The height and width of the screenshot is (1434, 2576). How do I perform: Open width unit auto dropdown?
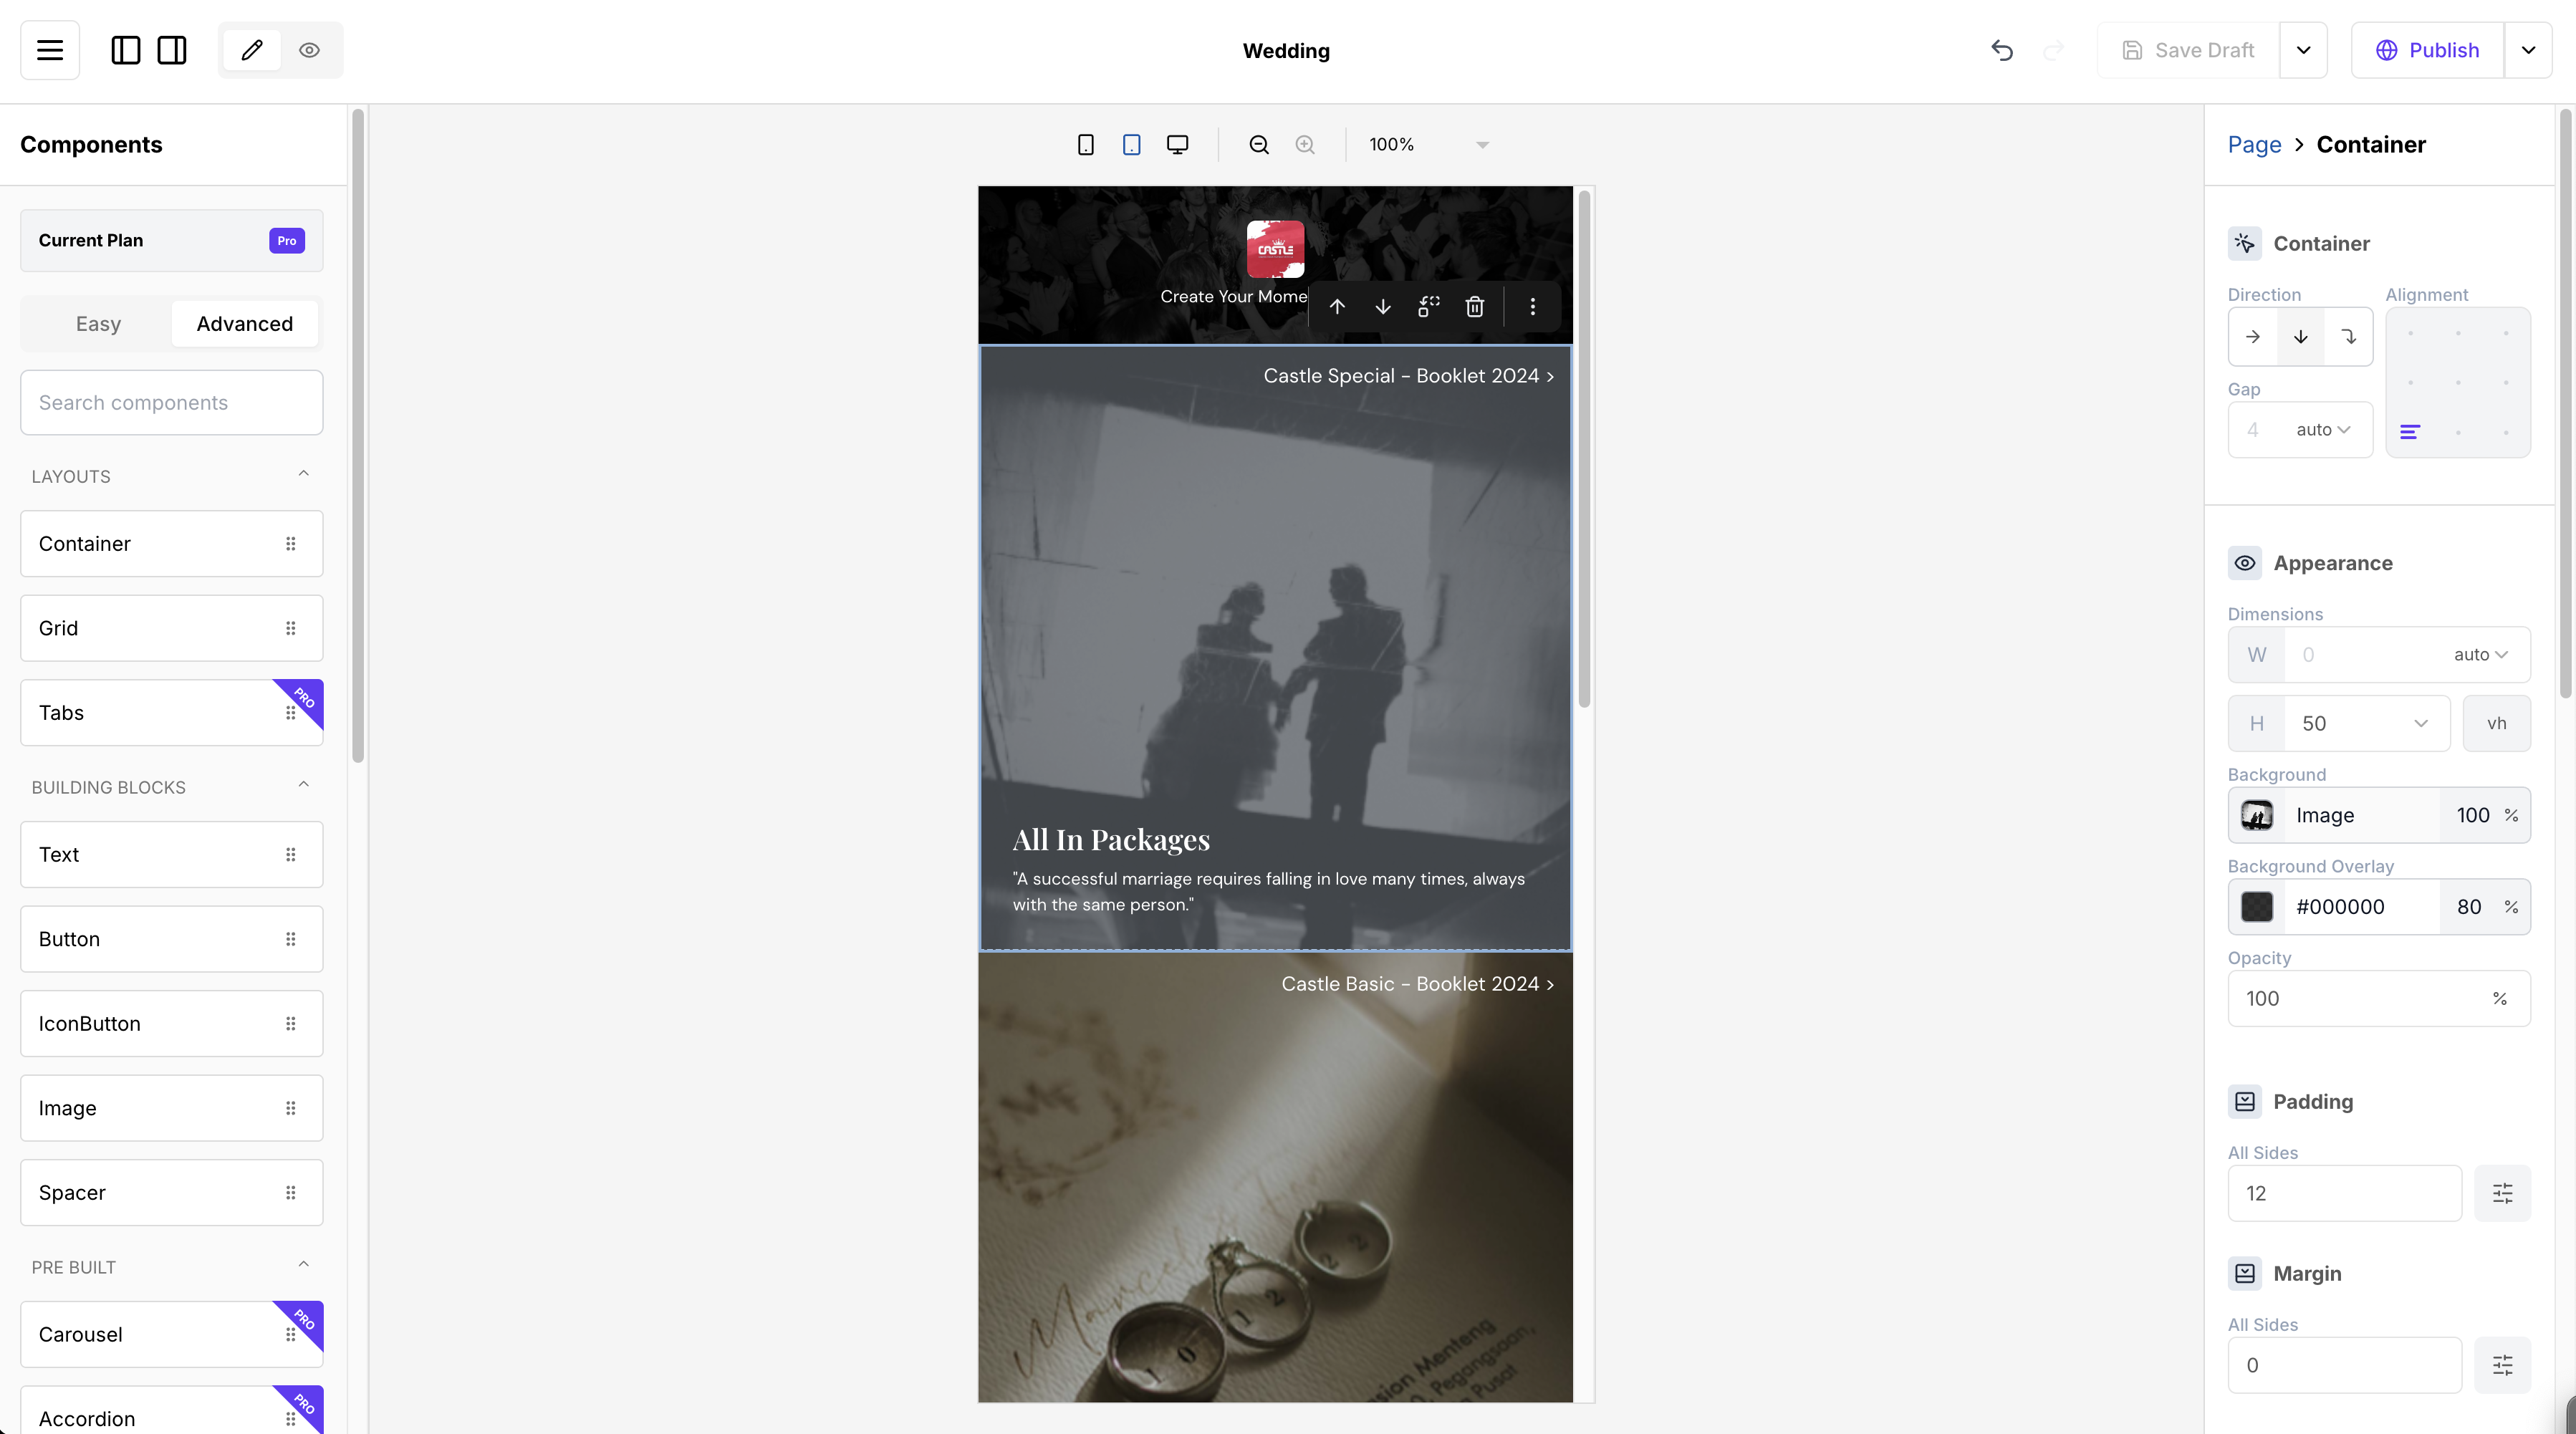(2481, 655)
